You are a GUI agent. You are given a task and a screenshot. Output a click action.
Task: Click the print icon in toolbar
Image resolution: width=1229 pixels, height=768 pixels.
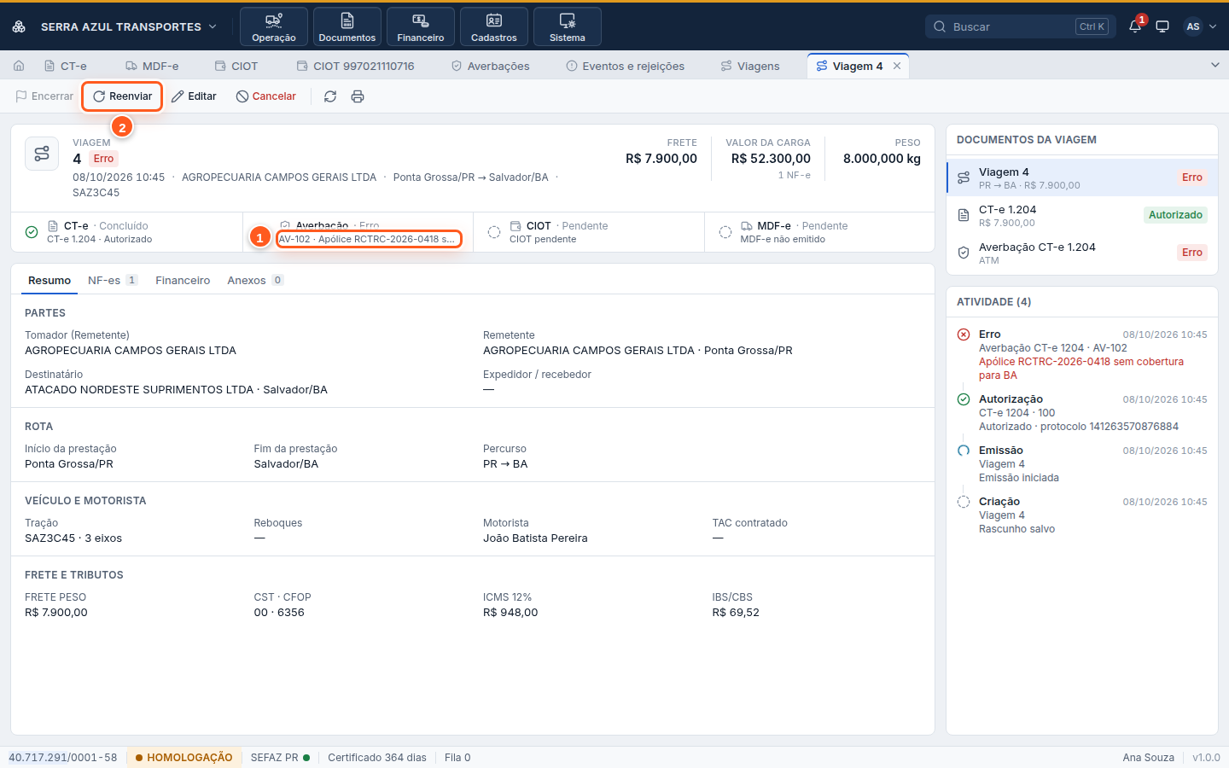pyautogui.click(x=358, y=96)
